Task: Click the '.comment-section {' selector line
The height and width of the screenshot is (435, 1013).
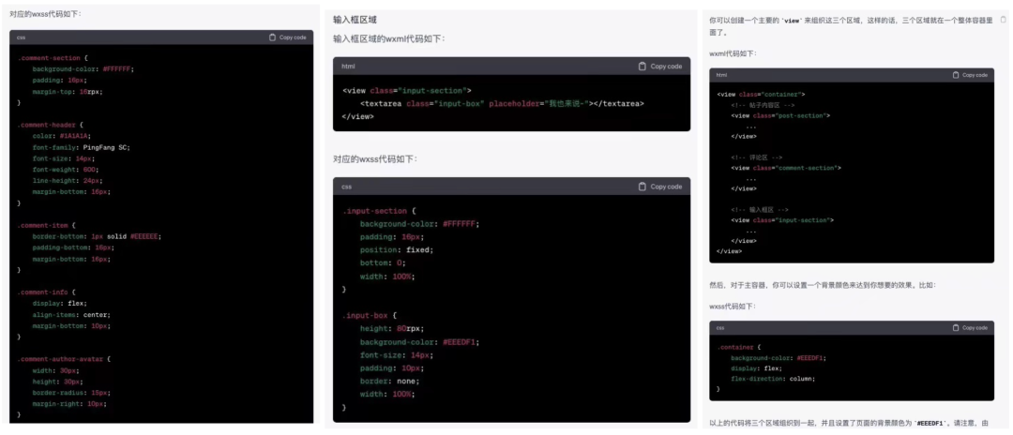Action: pos(53,58)
